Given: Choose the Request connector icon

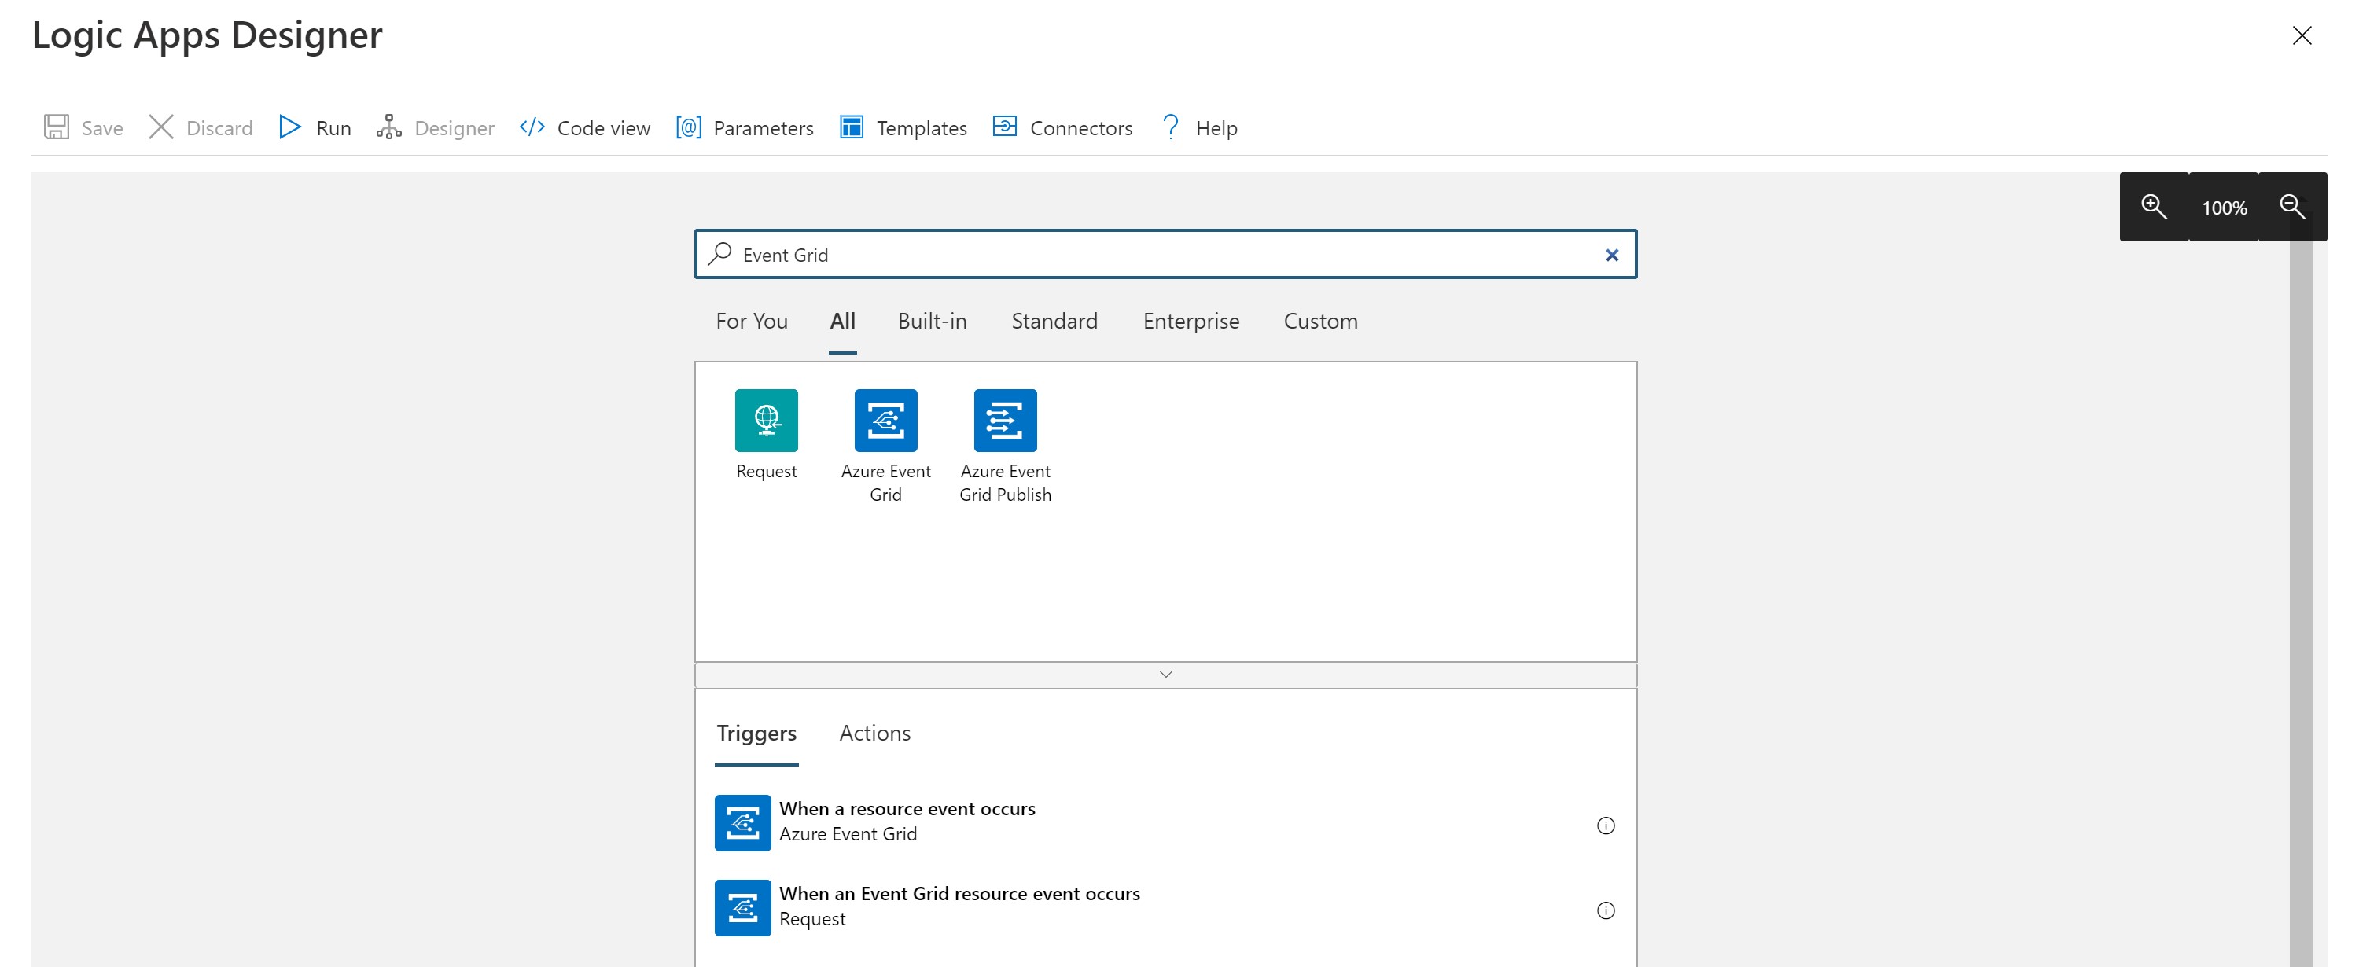Looking at the screenshot, I should (x=766, y=421).
